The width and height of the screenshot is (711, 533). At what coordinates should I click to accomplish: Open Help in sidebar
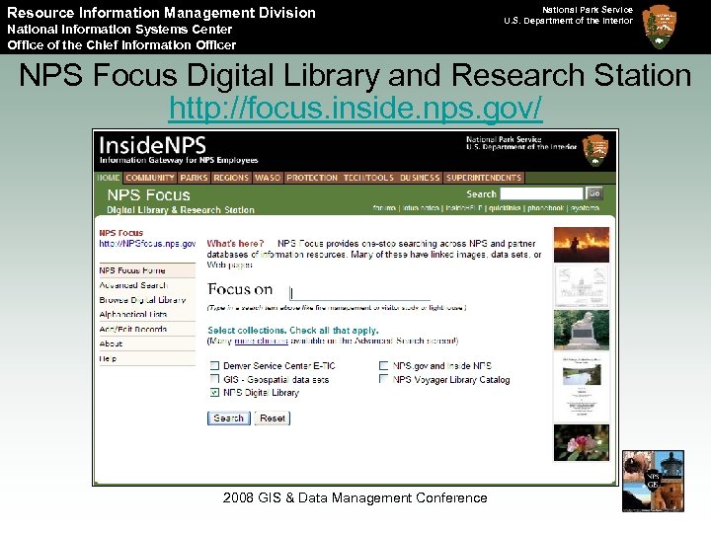tap(147, 358)
